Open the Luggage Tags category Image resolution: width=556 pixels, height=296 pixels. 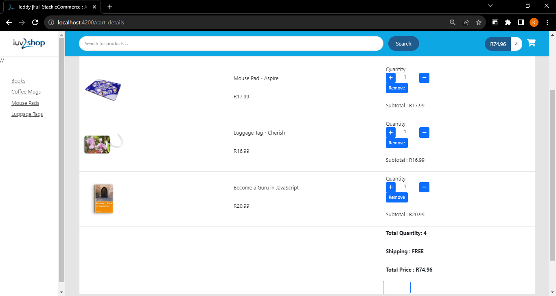(x=27, y=114)
